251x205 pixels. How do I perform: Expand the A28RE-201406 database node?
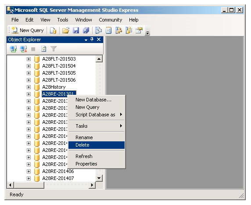(x=29, y=172)
